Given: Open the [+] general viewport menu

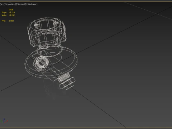Looking at the screenshot, I should pos(2,4).
